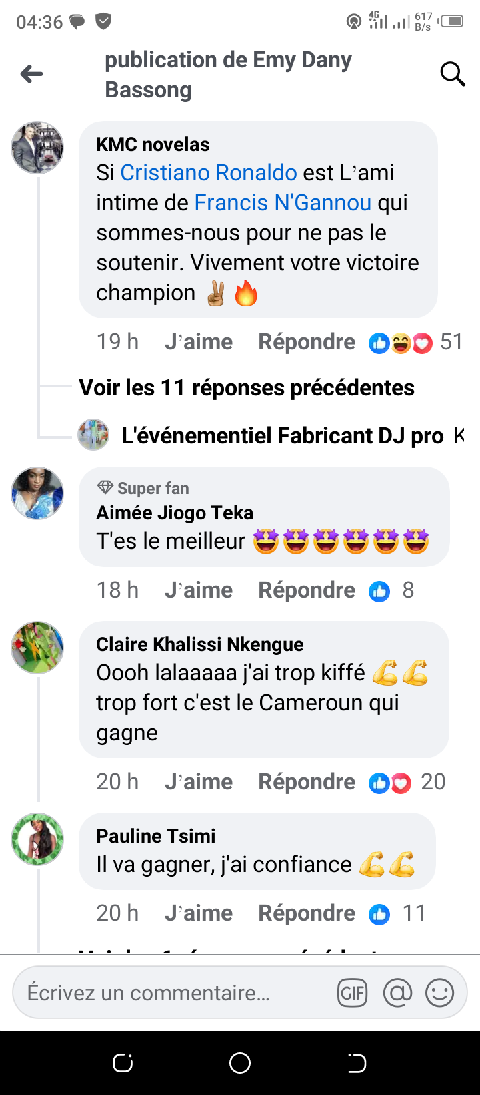
Task: Like the KMC novelas comment
Action: click(199, 342)
